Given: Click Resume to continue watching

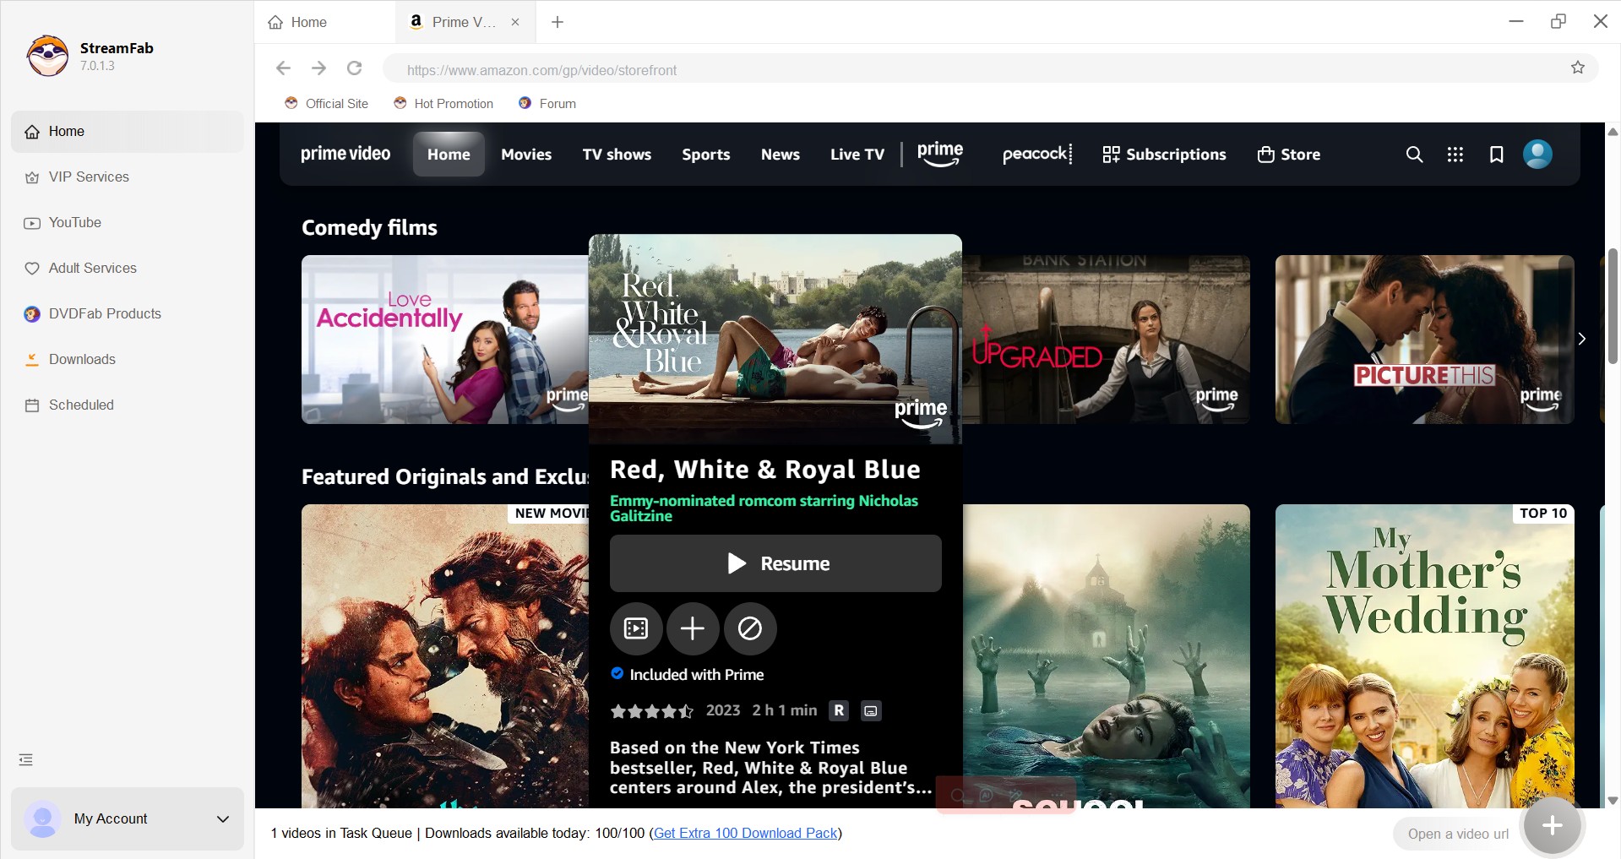Looking at the screenshot, I should pyautogui.click(x=775, y=563).
